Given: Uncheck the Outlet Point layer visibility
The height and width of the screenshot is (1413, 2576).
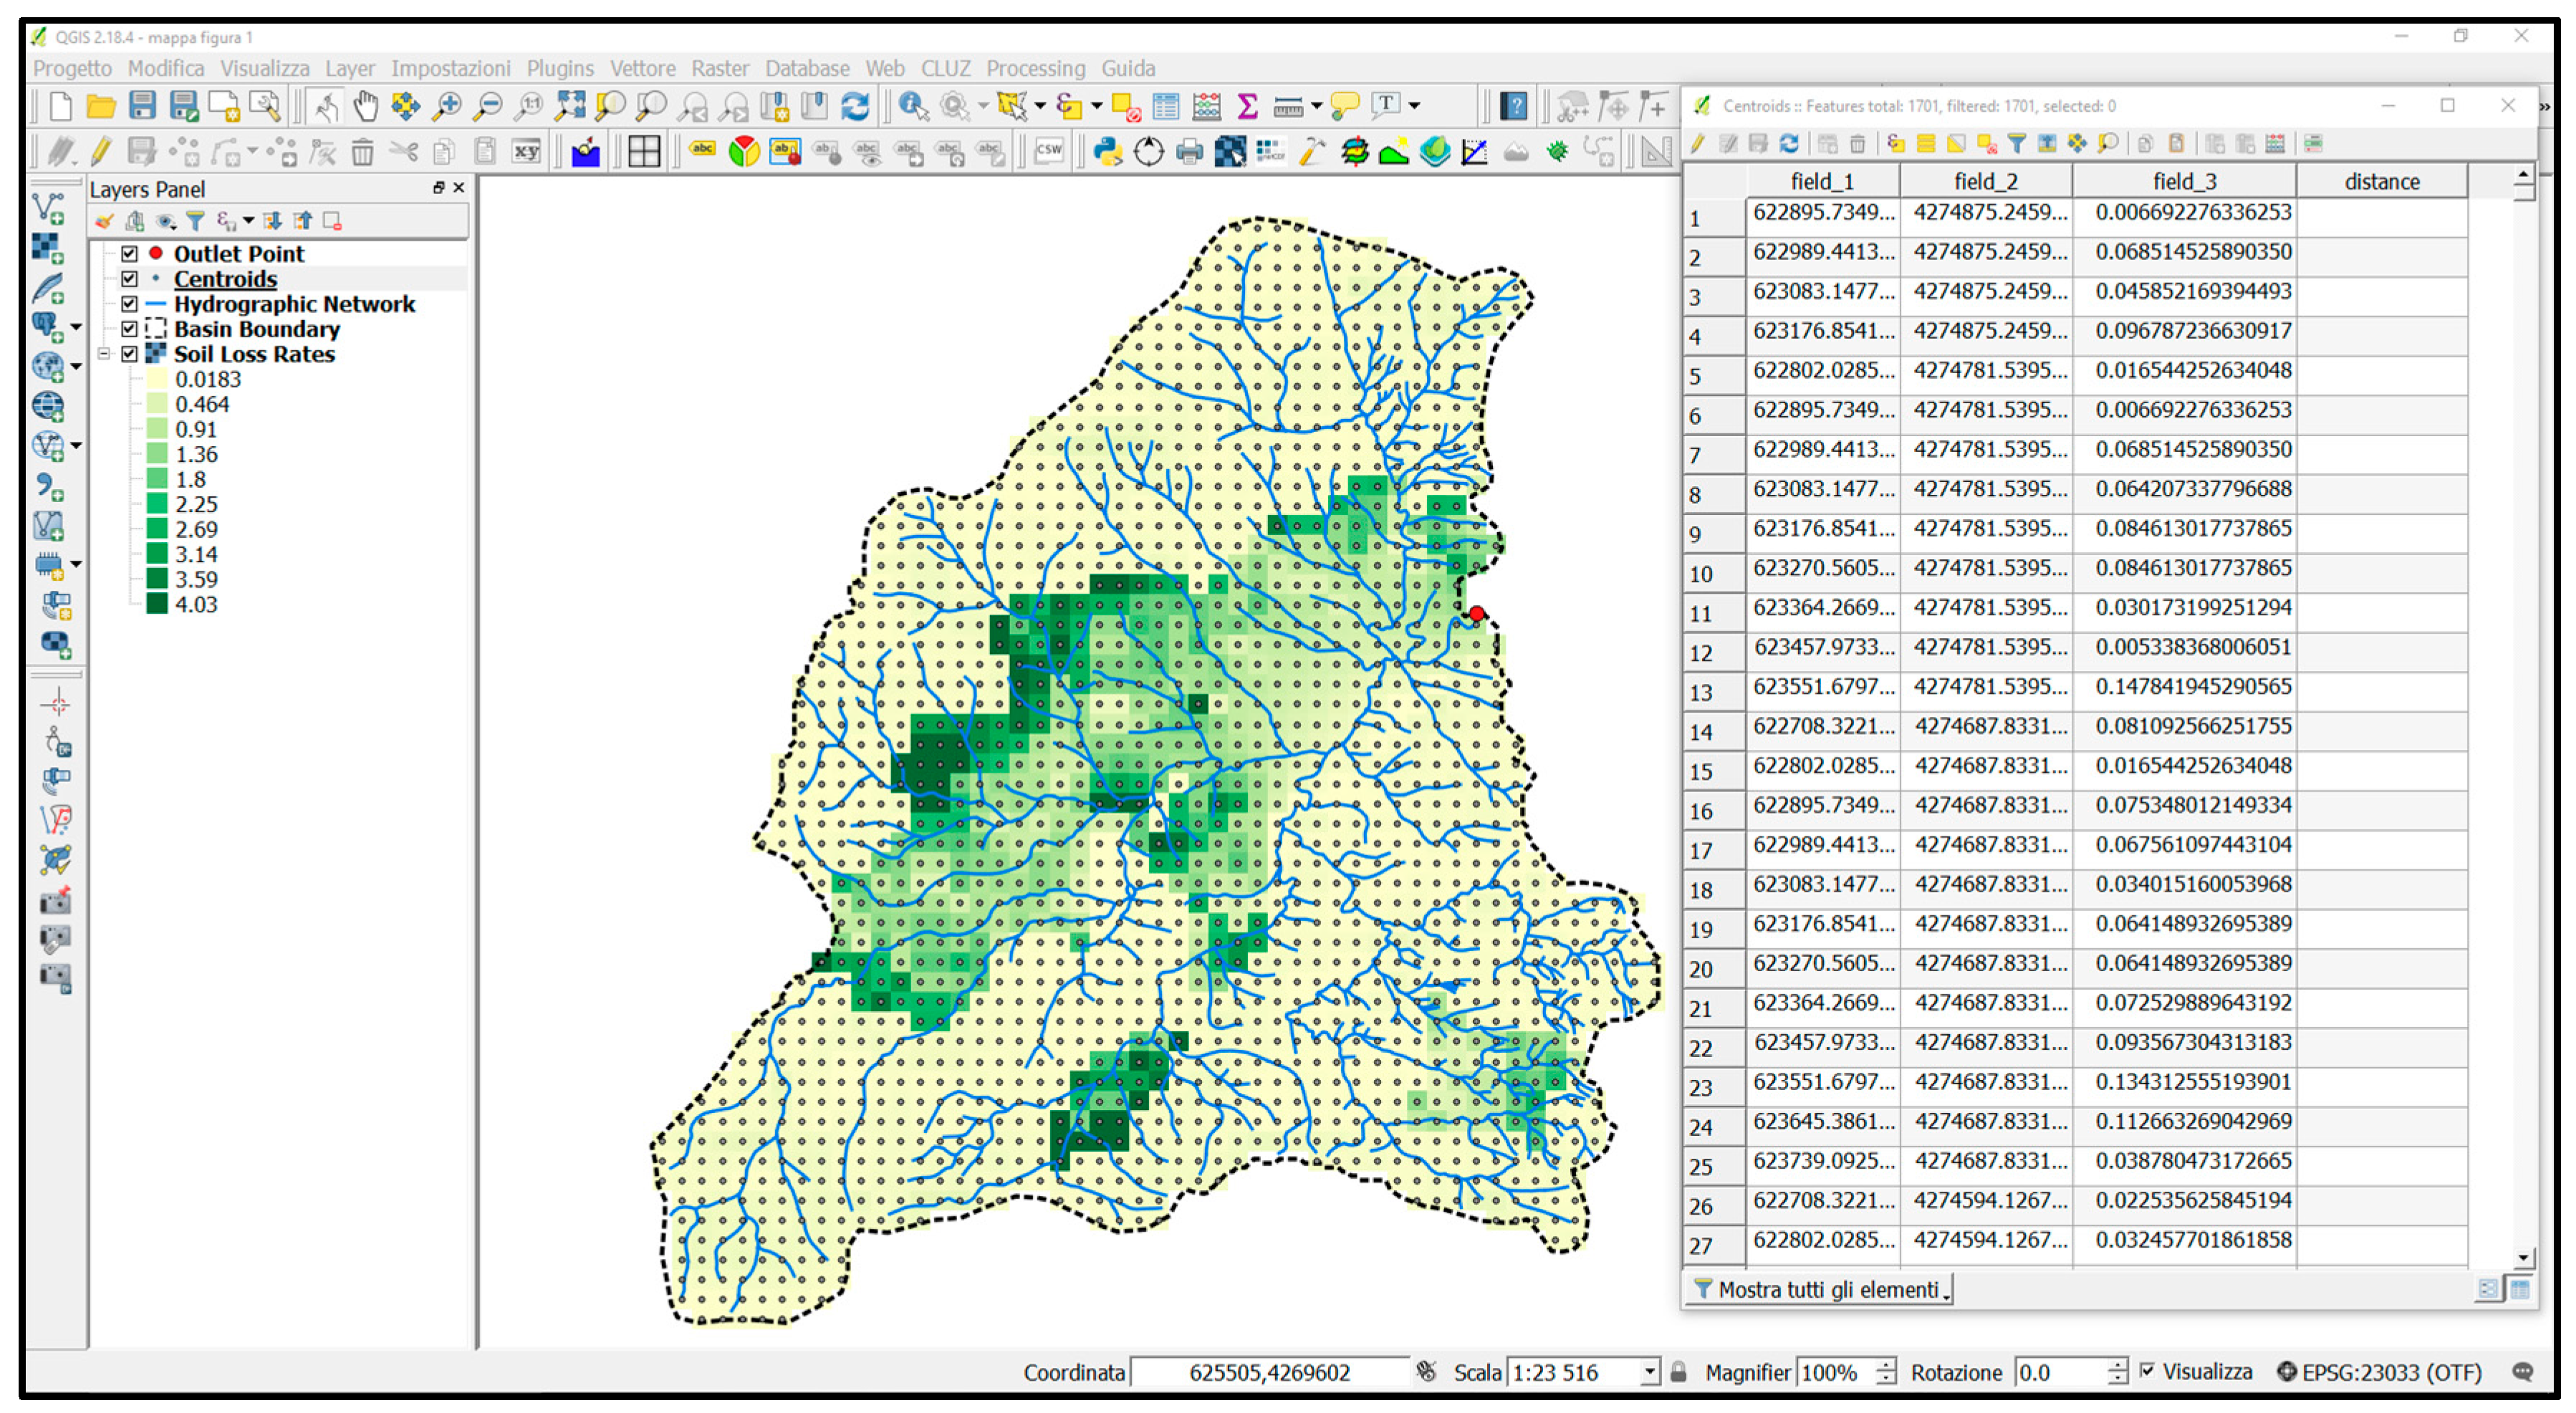Looking at the screenshot, I should pyautogui.click(x=130, y=254).
